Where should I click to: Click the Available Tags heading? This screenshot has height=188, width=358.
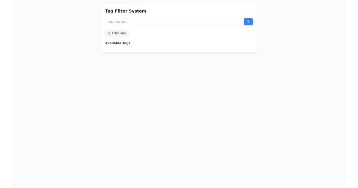[118, 43]
